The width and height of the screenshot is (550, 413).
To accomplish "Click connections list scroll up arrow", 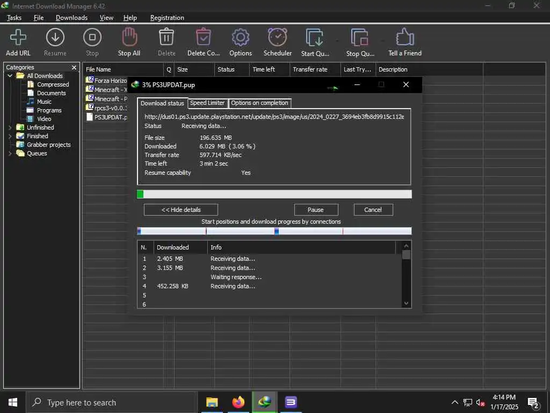I will click(406, 246).
